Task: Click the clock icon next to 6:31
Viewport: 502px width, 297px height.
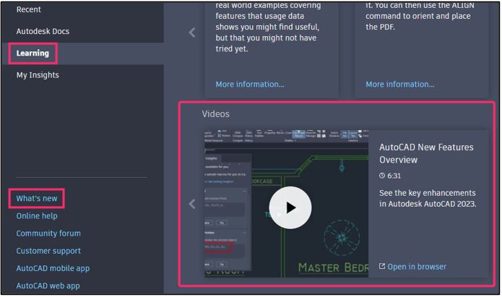Action: 382,176
